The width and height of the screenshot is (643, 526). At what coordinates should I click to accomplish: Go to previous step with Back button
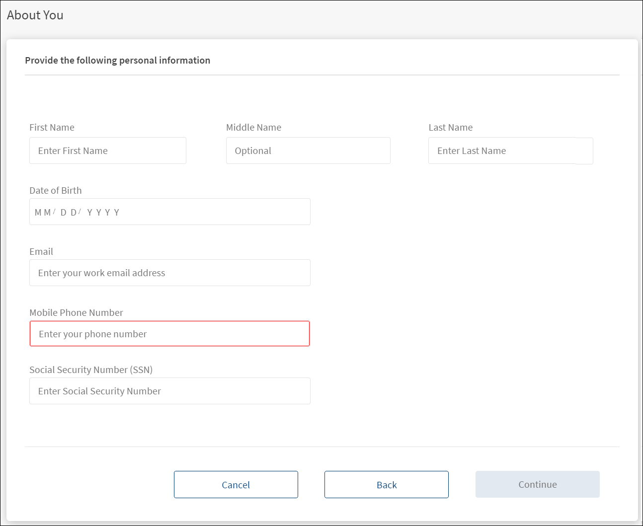pyautogui.click(x=386, y=485)
